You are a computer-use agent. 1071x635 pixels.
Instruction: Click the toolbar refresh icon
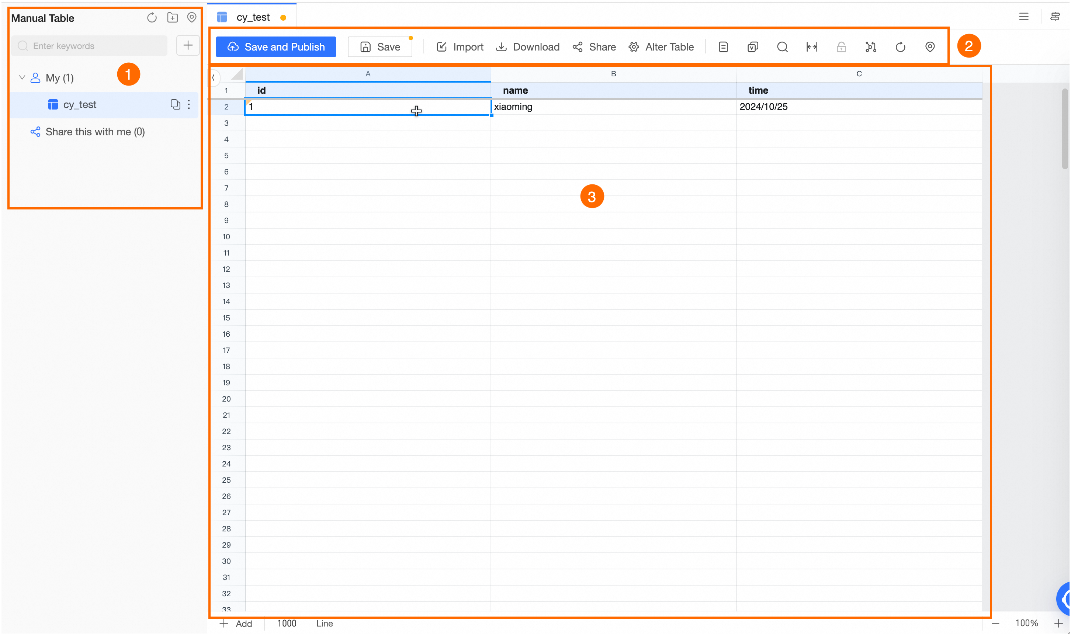tap(900, 46)
